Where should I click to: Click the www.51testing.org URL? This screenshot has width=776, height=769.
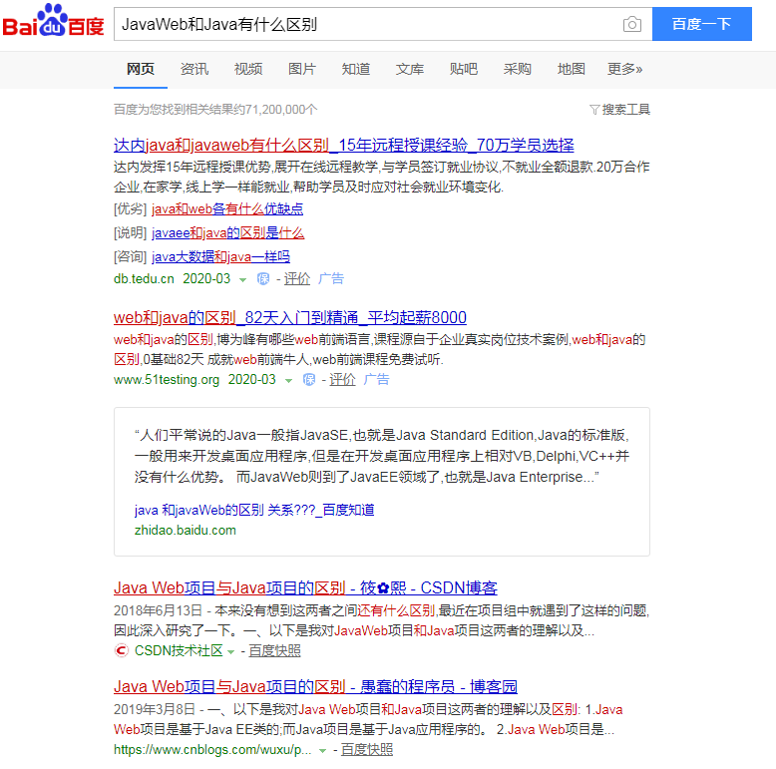pyautogui.click(x=167, y=380)
